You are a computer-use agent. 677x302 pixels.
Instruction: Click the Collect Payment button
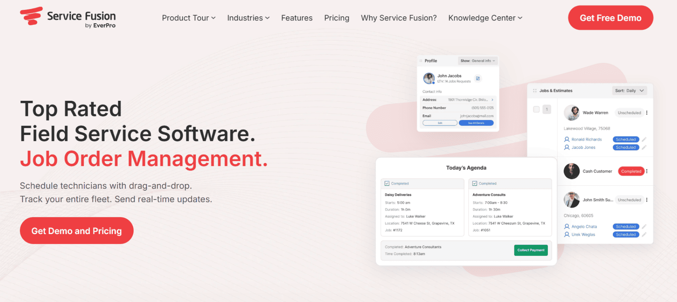tap(531, 250)
